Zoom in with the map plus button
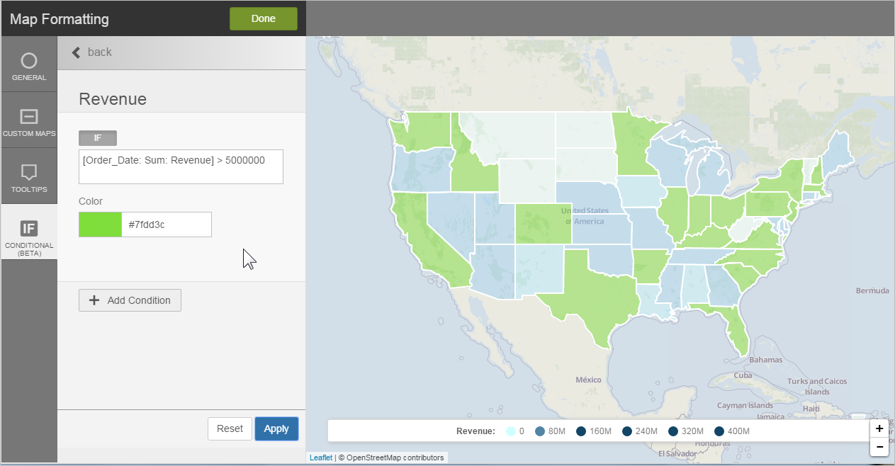The width and height of the screenshot is (895, 466). tap(879, 428)
